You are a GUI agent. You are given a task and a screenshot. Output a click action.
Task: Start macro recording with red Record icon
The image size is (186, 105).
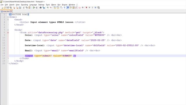click(x=87, y=8)
